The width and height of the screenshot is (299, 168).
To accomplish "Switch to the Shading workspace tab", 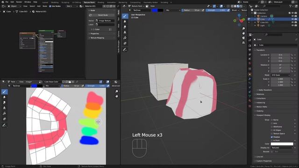I will [x=101, y=2].
